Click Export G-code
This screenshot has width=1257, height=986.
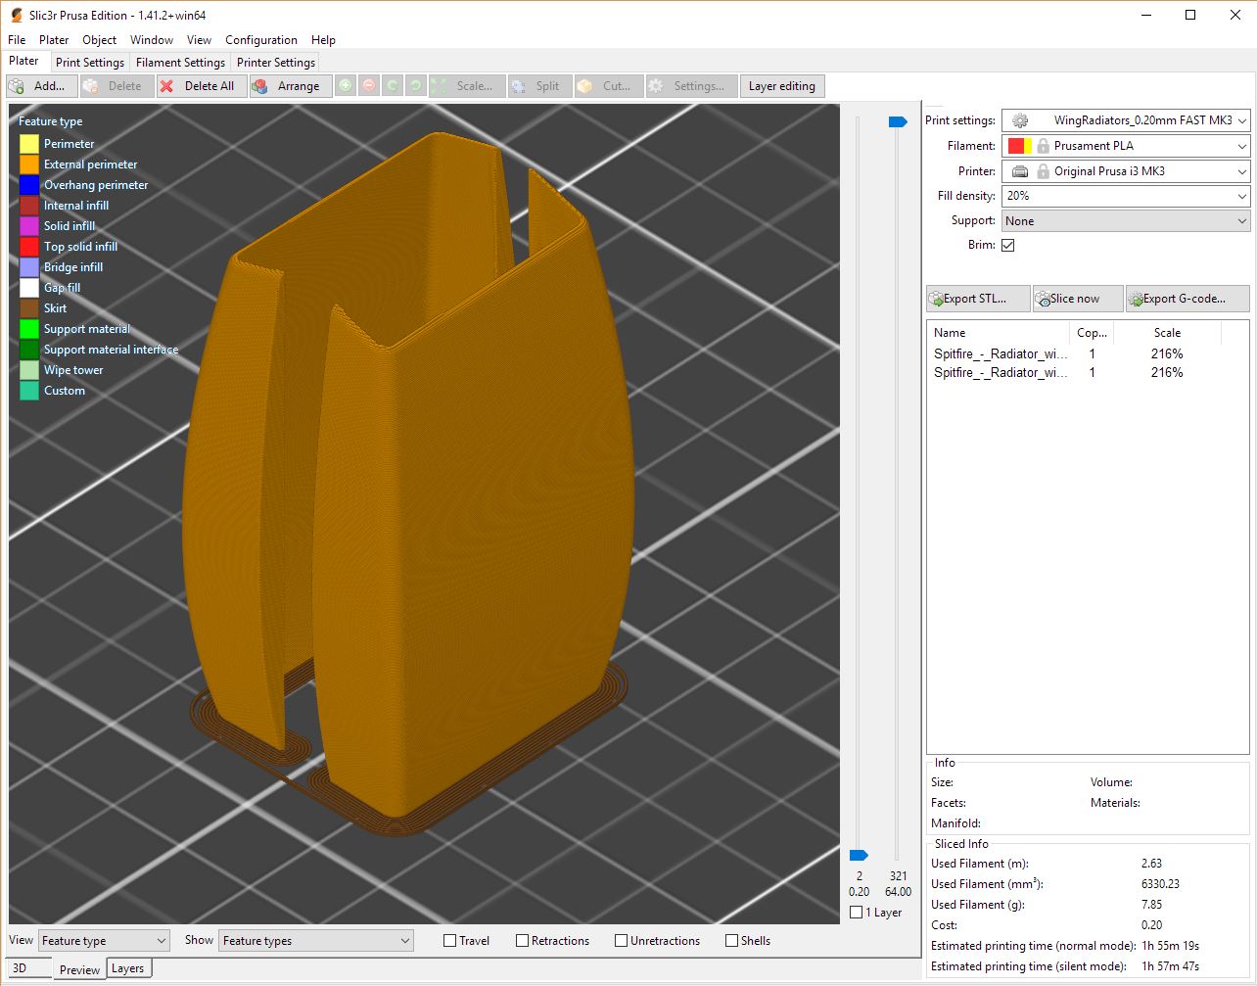[1187, 298]
